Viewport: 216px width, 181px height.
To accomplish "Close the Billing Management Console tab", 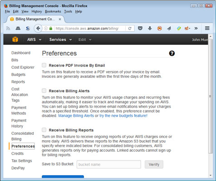I will (x=60, y=19).
